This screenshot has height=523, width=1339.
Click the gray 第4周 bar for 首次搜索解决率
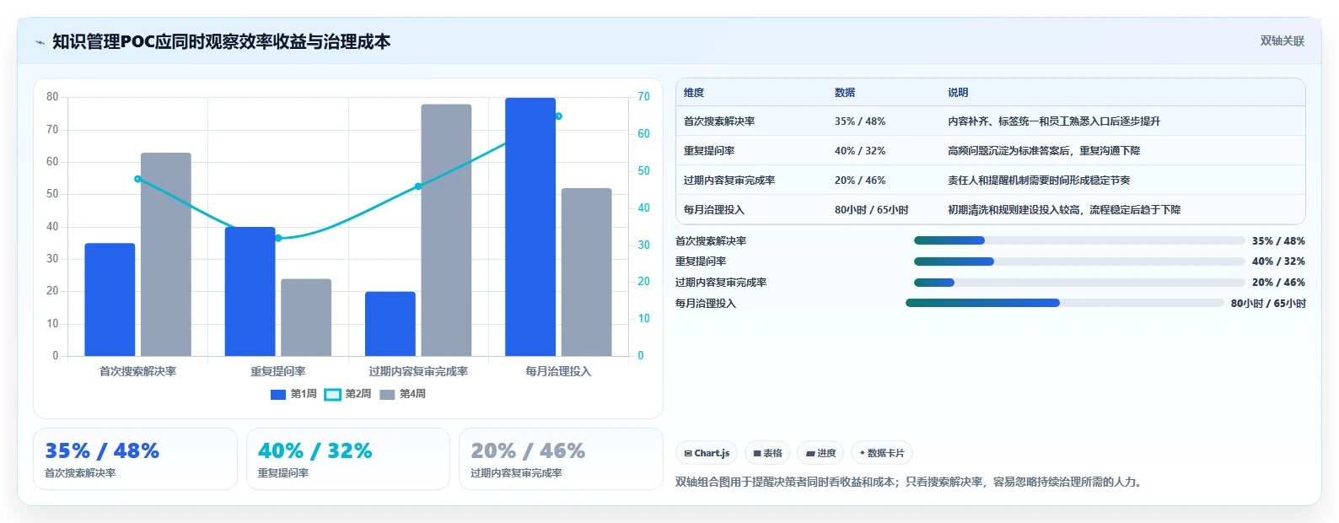tap(166, 255)
